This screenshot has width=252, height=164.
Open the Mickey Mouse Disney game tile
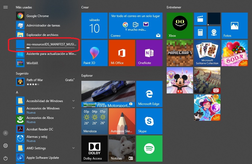(x=180, y=80)
